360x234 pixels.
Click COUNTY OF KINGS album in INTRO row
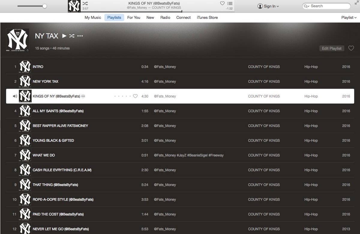264,67
